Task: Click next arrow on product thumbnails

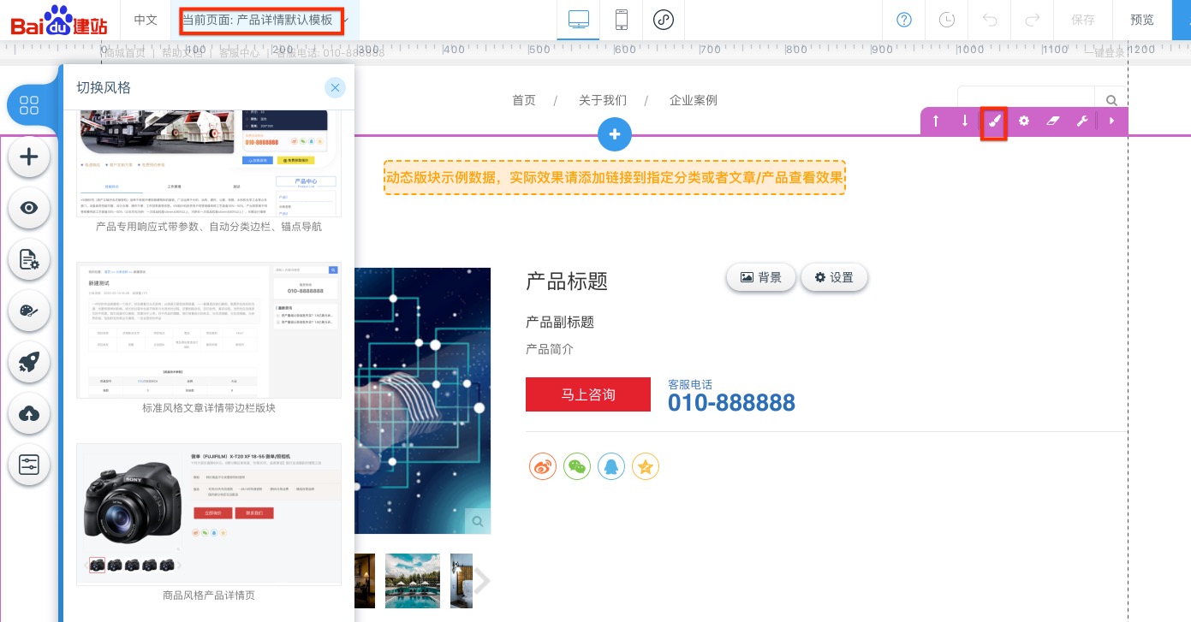Action: point(483,581)
